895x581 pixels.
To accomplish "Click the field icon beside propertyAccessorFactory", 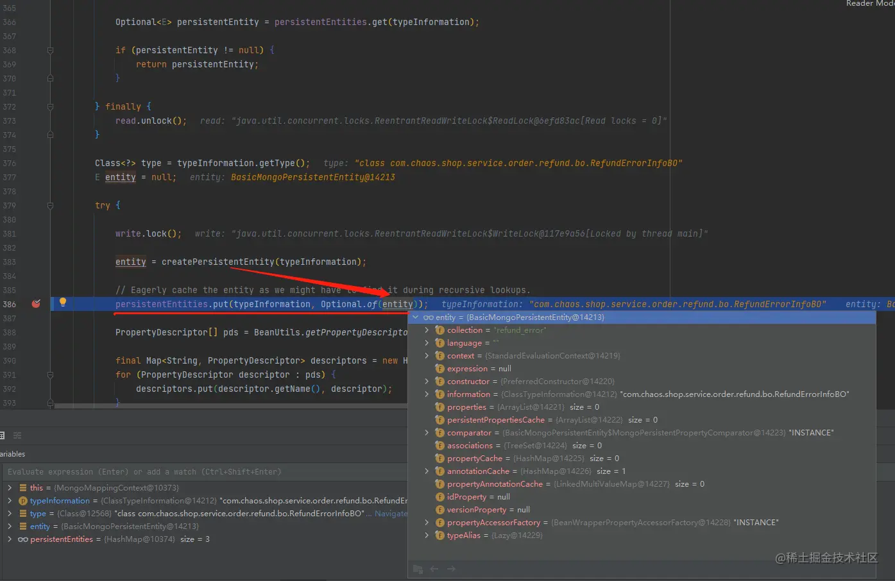I will [439, 522].
